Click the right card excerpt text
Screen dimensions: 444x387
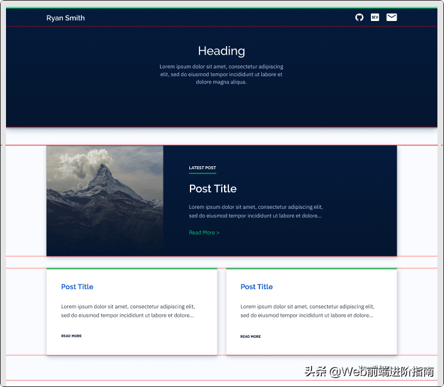point(307,311)
